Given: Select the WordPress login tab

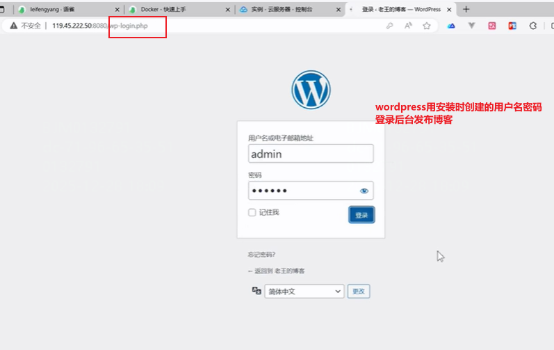Looking at the screenshot, I should point(400,10).
